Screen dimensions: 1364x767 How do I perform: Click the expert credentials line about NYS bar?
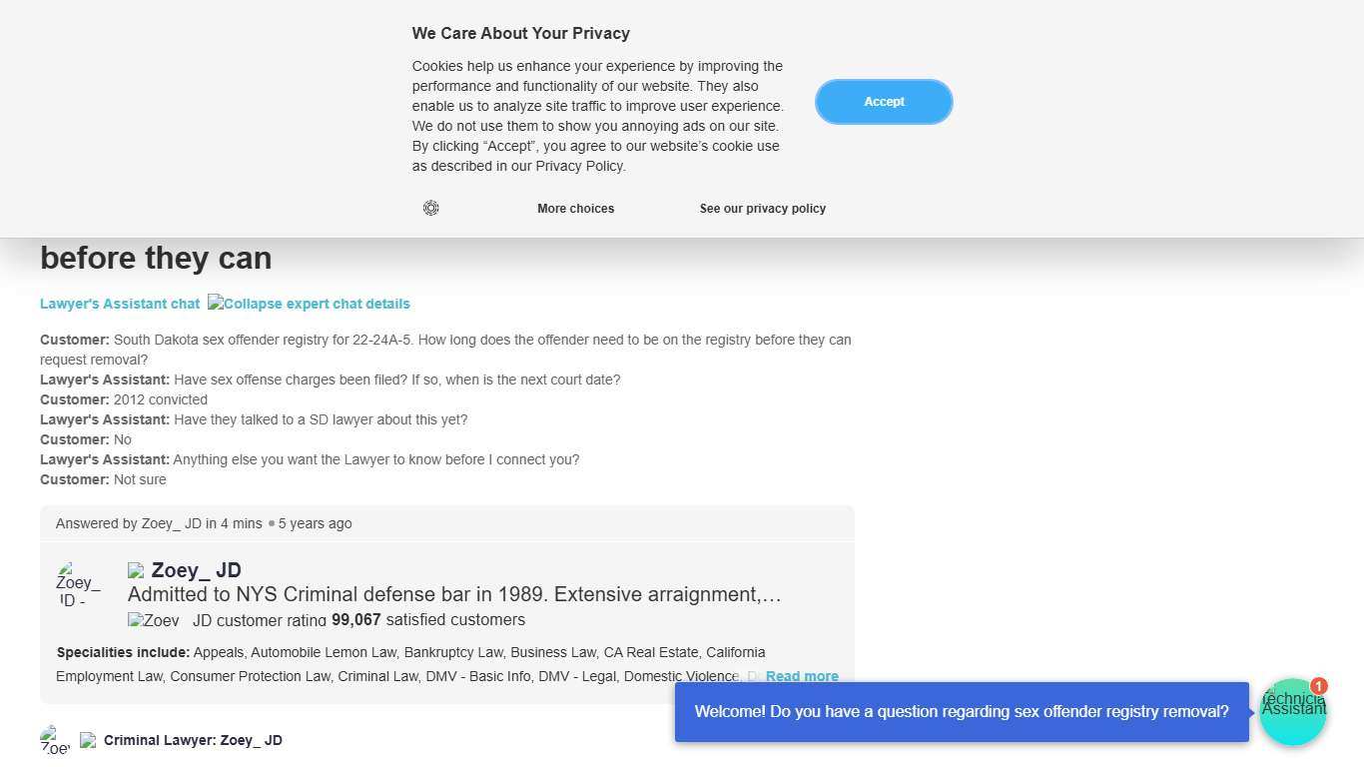pos(454,595)
